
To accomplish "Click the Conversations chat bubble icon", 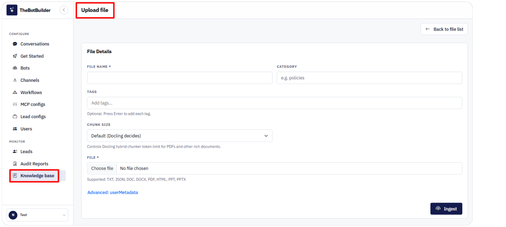I will 15,44.
